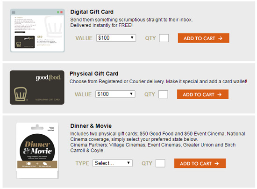Click the Dinner & Movie heading
The image size is (257, 189).
click(x=91, y=126)
